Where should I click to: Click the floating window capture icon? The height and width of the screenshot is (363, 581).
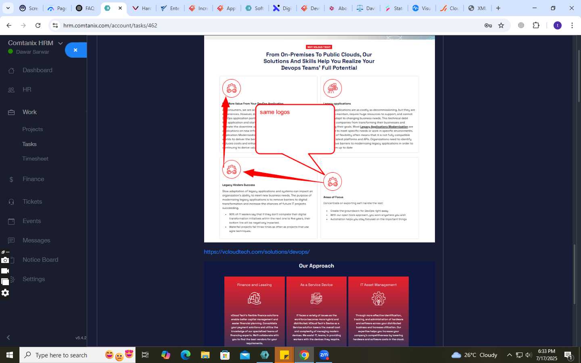coord(5,282)
